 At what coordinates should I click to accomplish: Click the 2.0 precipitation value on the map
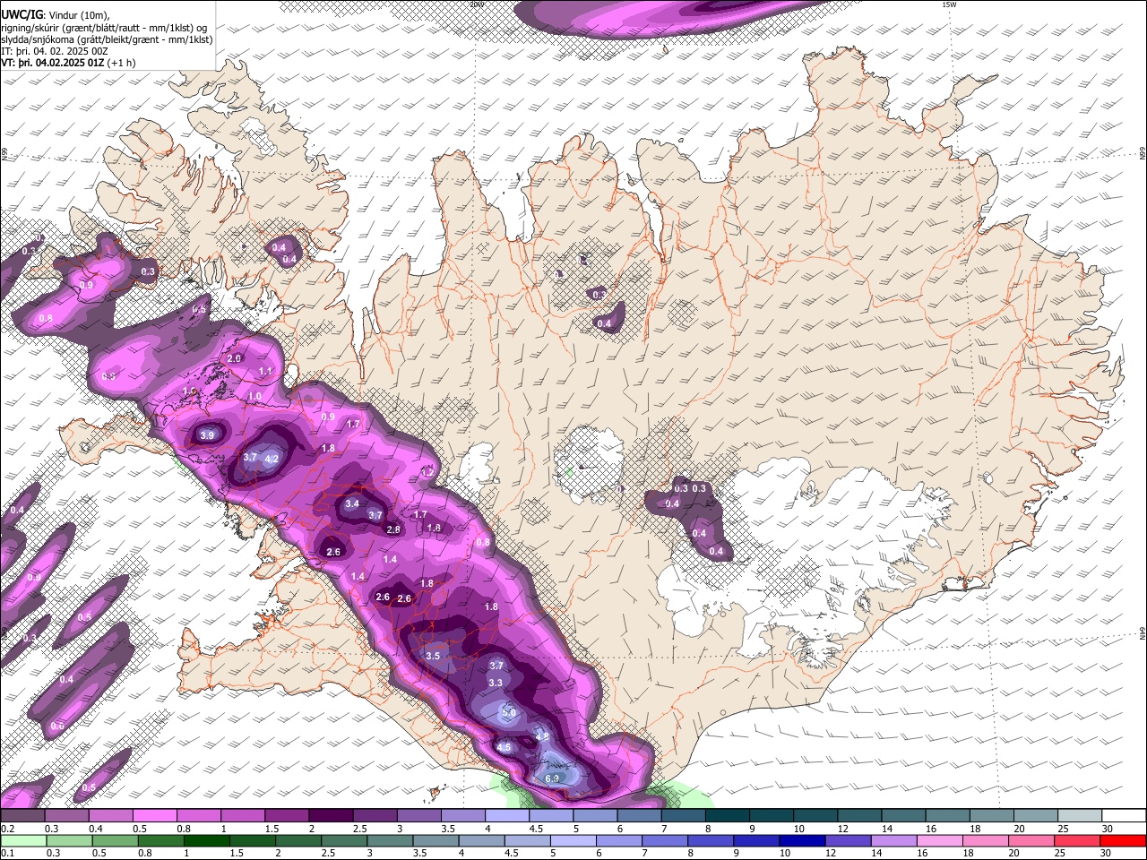point(235,358)
